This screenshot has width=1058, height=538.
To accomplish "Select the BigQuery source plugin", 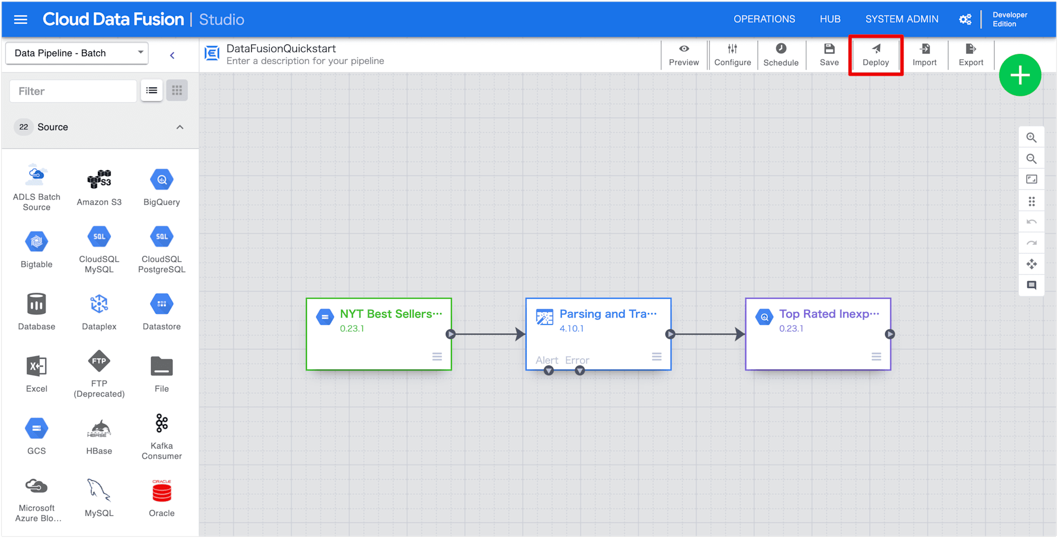I will [162, 188].
